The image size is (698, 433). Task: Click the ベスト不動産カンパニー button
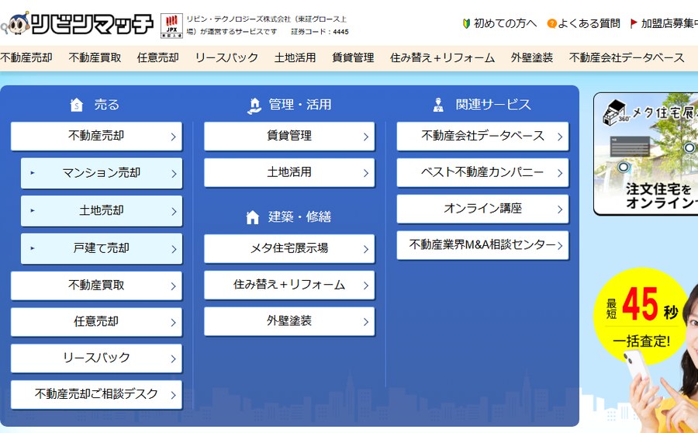pos(482,172)
